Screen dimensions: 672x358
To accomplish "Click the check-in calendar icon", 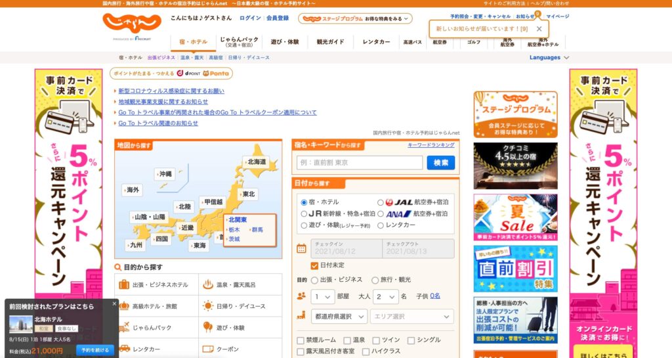I will [x=301, y=248].
